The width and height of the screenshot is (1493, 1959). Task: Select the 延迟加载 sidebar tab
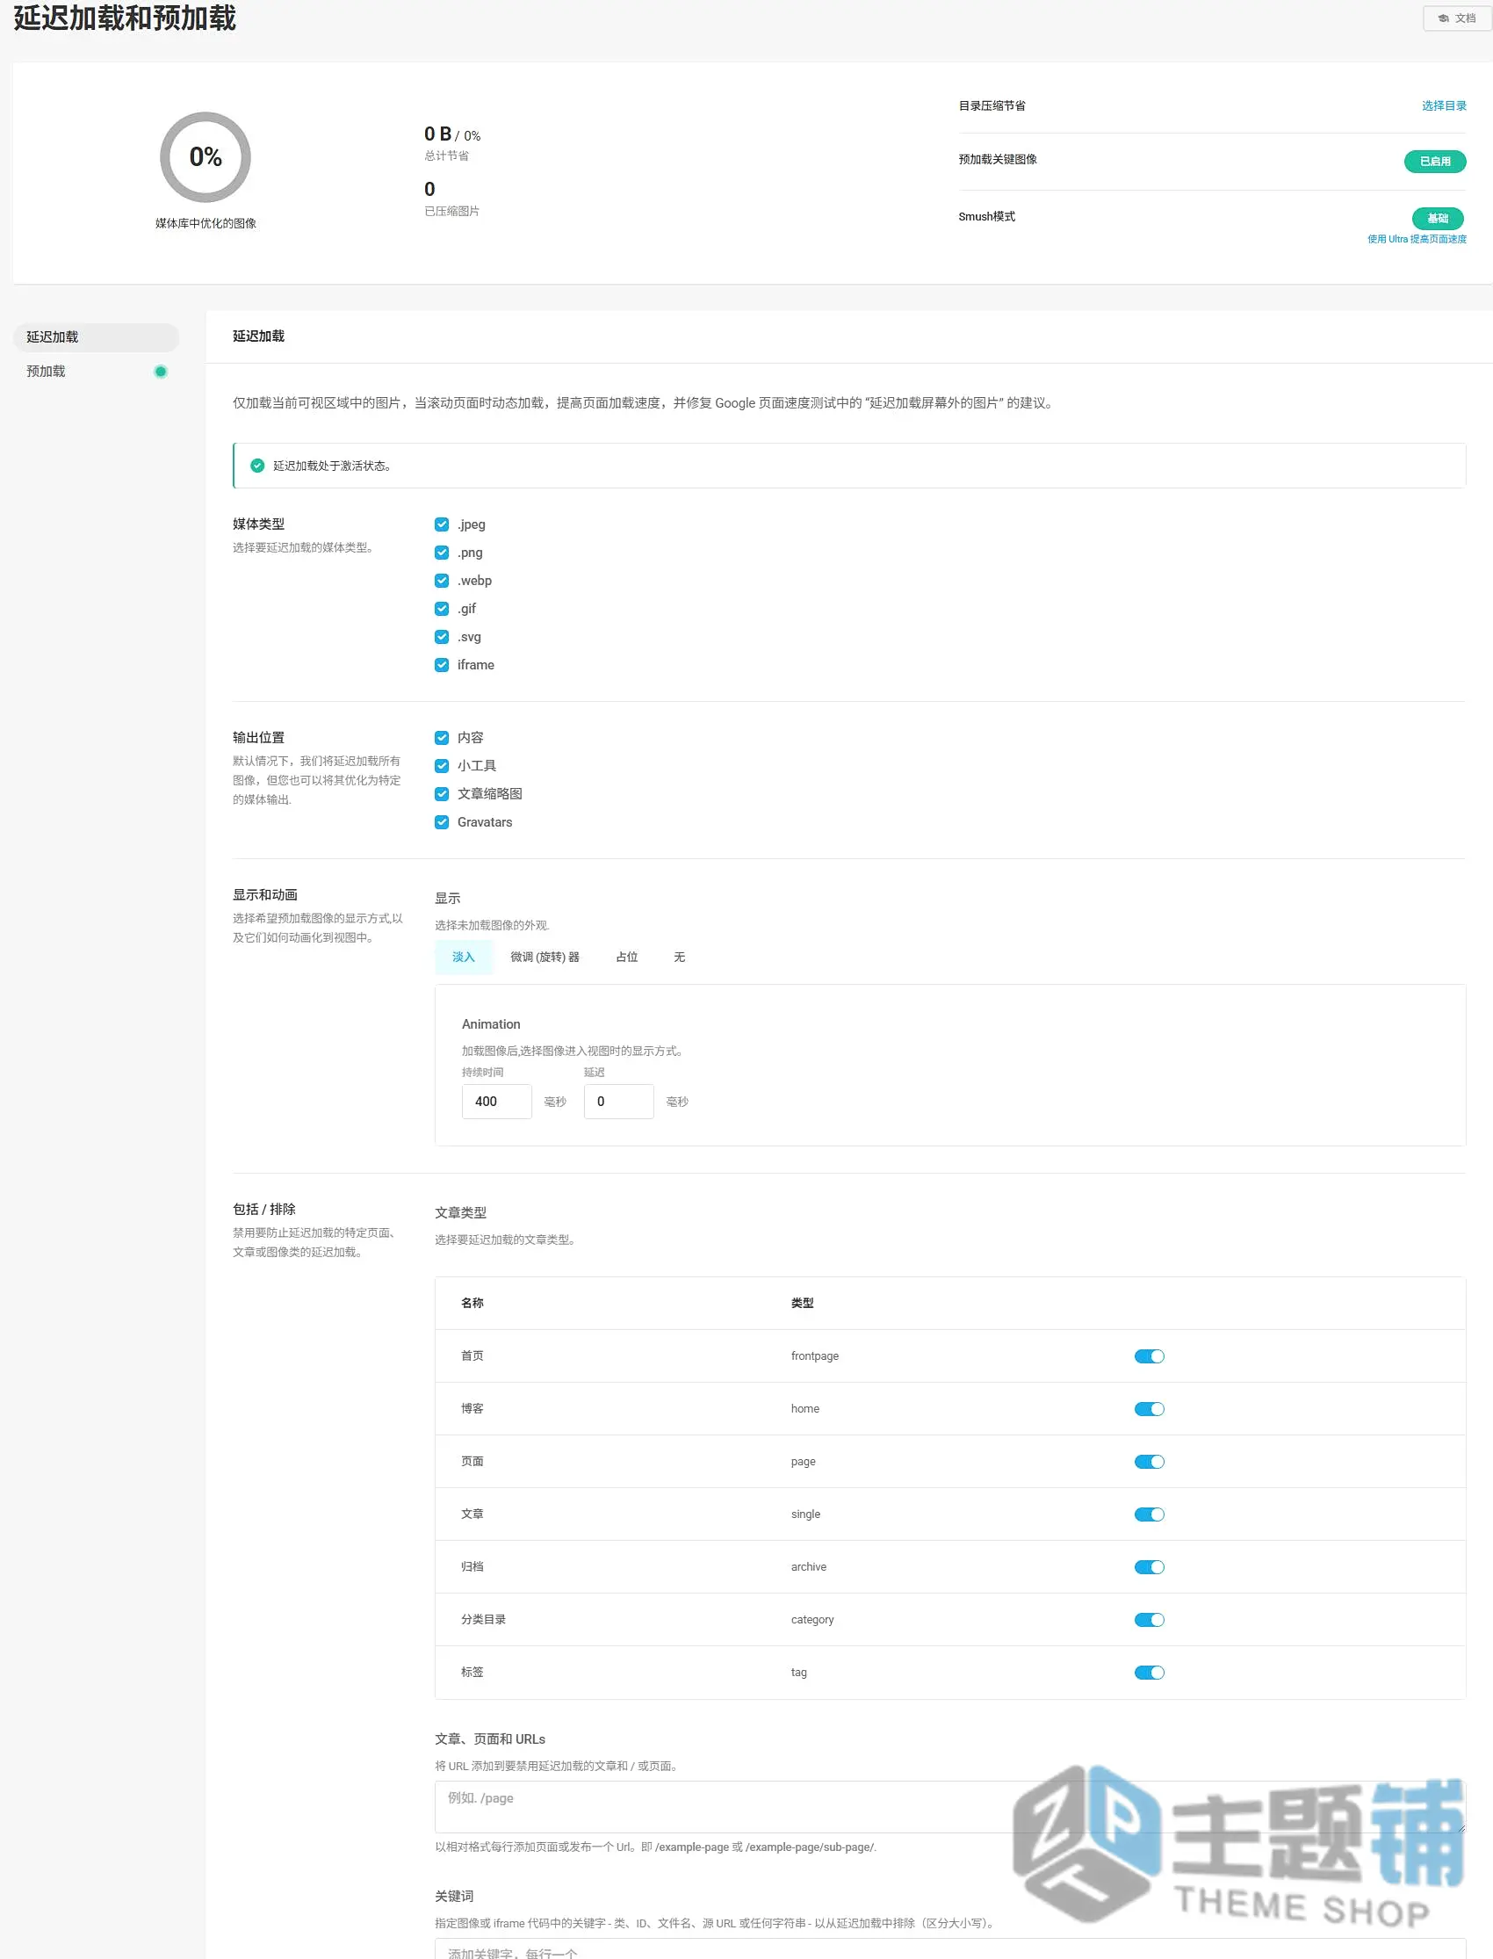click(96, 336)
